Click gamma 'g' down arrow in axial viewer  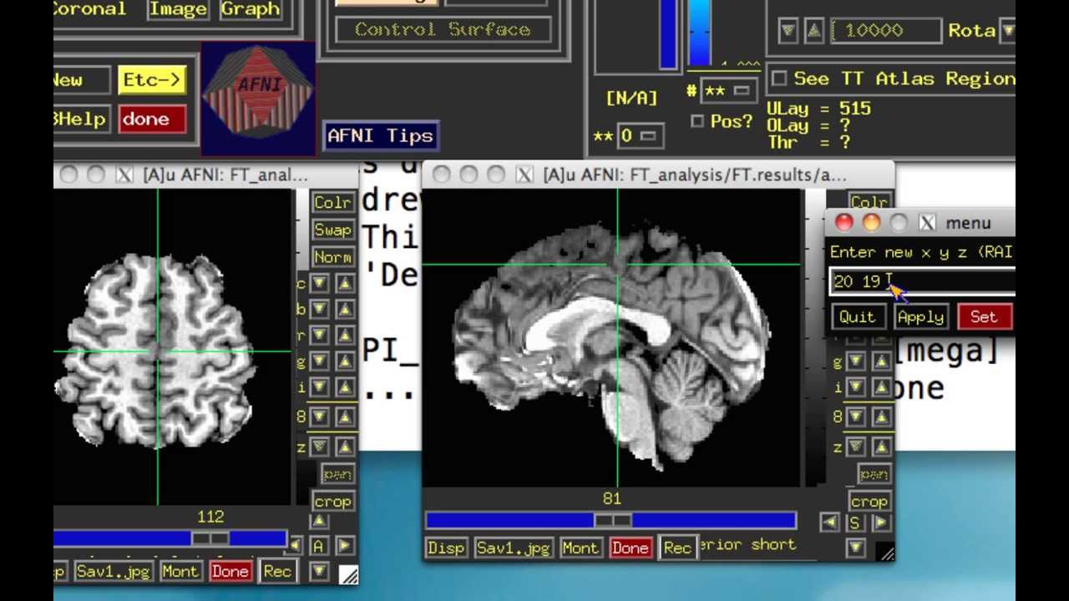pyautogui.click(x=319, y=361)
